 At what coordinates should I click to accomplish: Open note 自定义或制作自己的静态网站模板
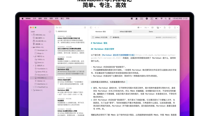71,50
